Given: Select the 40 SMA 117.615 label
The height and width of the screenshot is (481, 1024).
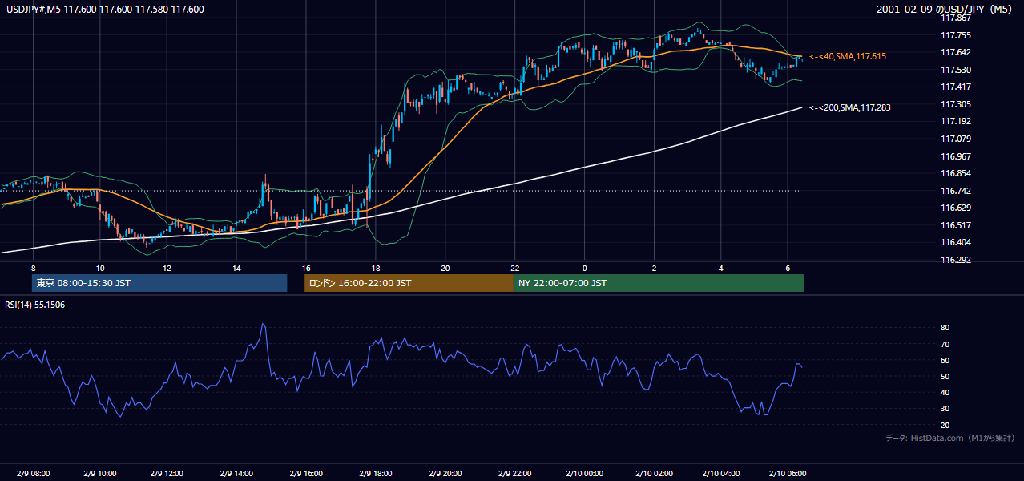Looking at the screenshot, I should 848,57.
